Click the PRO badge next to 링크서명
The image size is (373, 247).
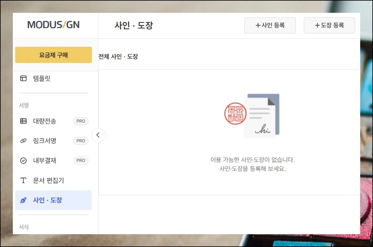[81, 141]
